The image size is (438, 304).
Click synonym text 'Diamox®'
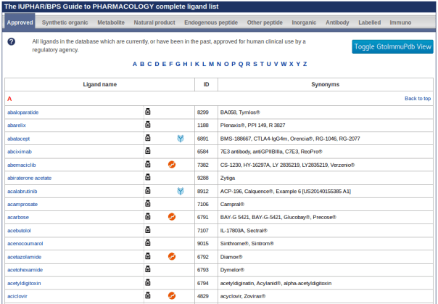(231, 257)
